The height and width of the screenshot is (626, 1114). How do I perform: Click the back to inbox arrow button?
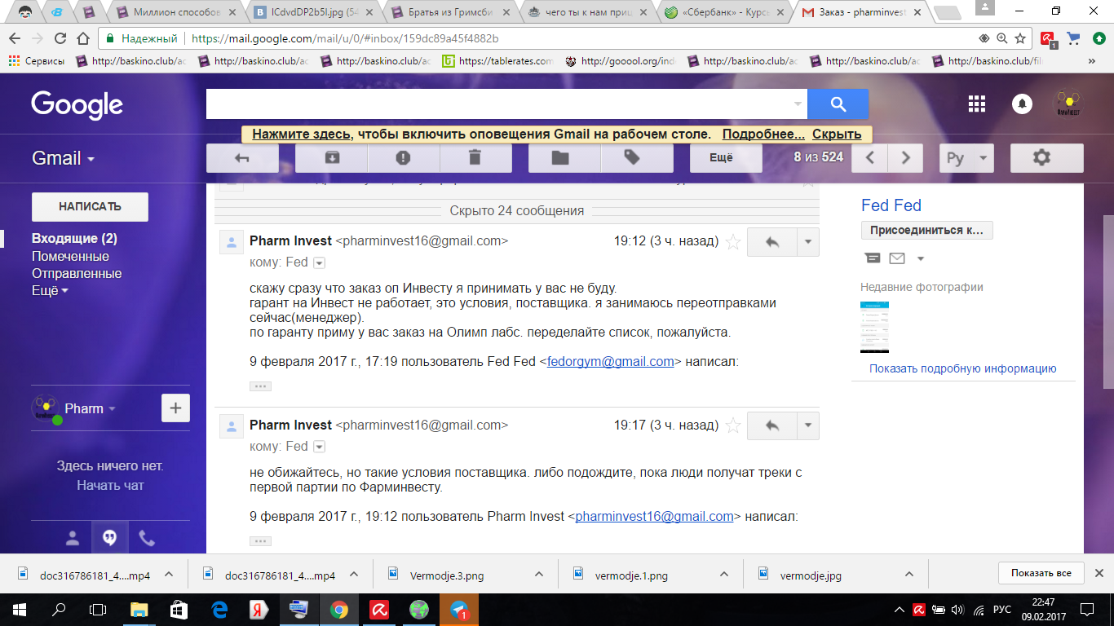[x=242, y=158]
